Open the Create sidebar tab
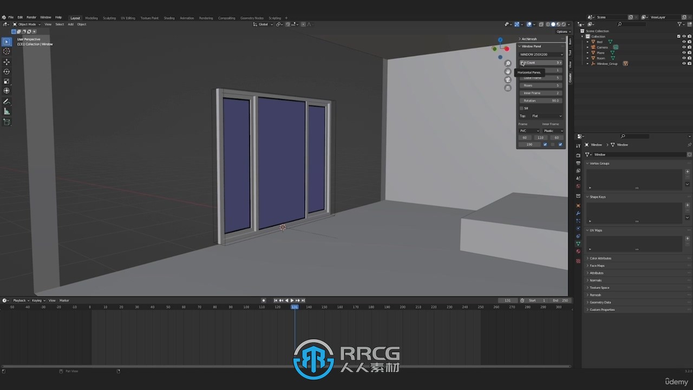Screen dimensions: 693x390 point(570,77)
